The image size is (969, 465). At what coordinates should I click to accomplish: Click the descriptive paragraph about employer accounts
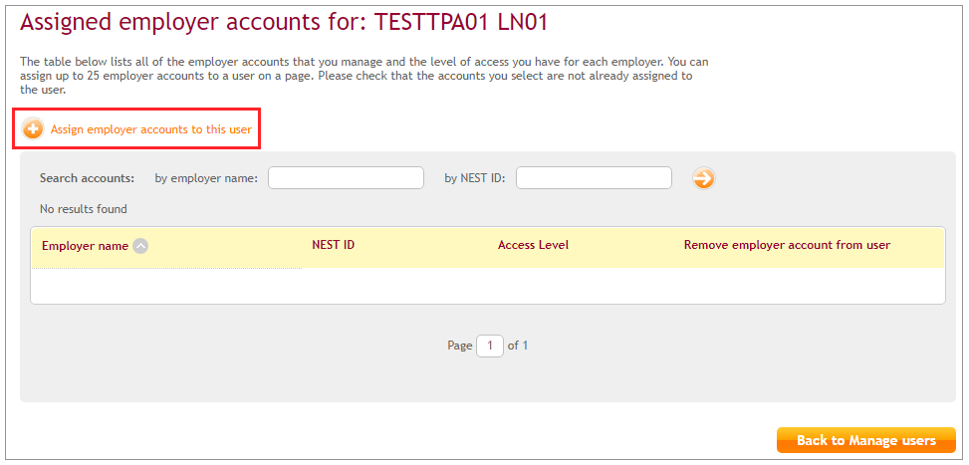[363, 75]
